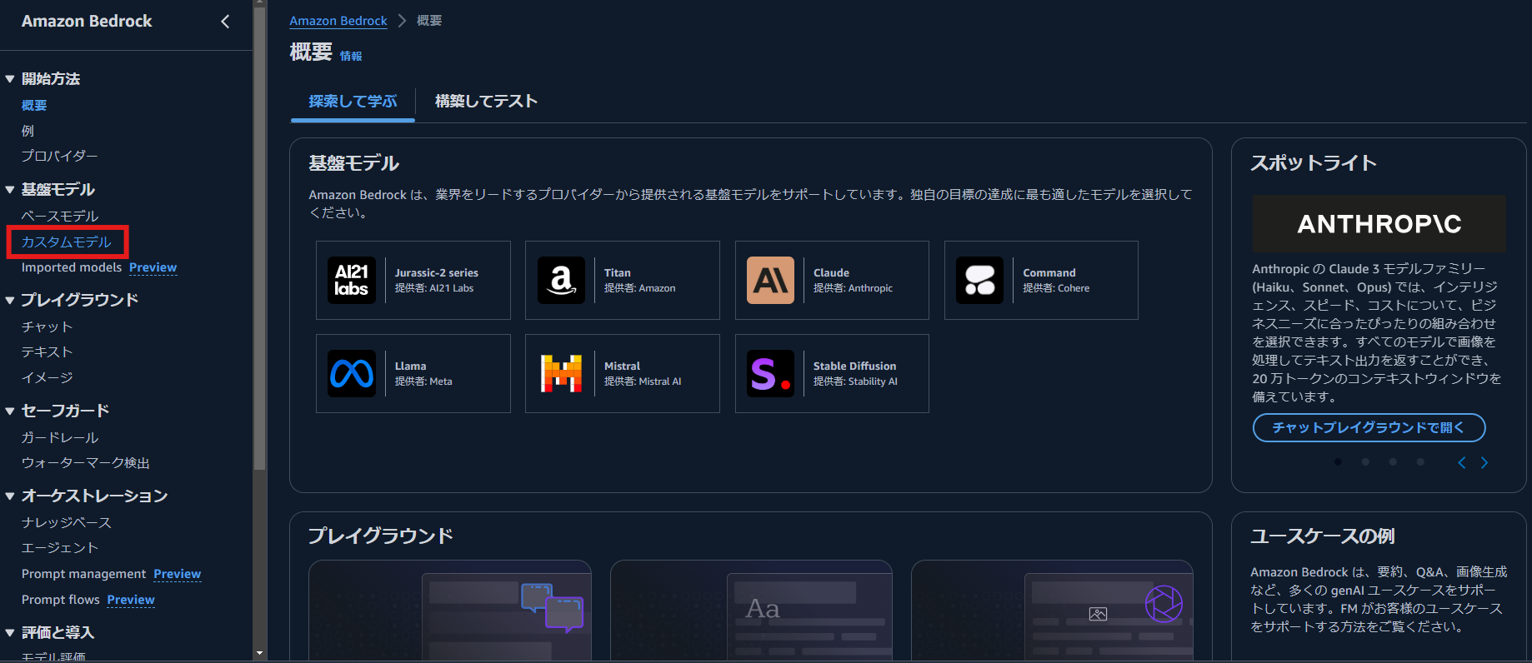Show next spotlight slide with right arrow
Image resolution: width=1532 pixels, height=663 pixels.
click(x=1484, y=463)
